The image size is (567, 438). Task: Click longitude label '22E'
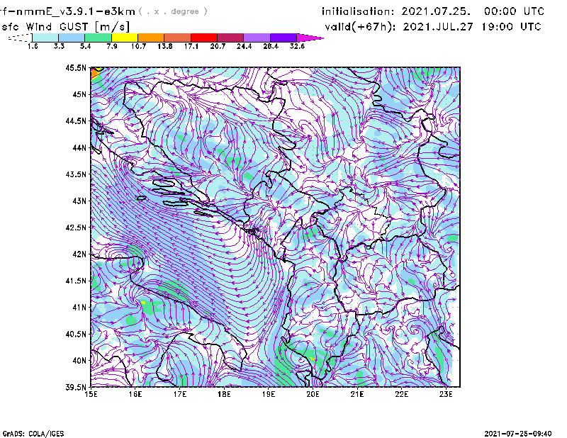pos(401,394)
